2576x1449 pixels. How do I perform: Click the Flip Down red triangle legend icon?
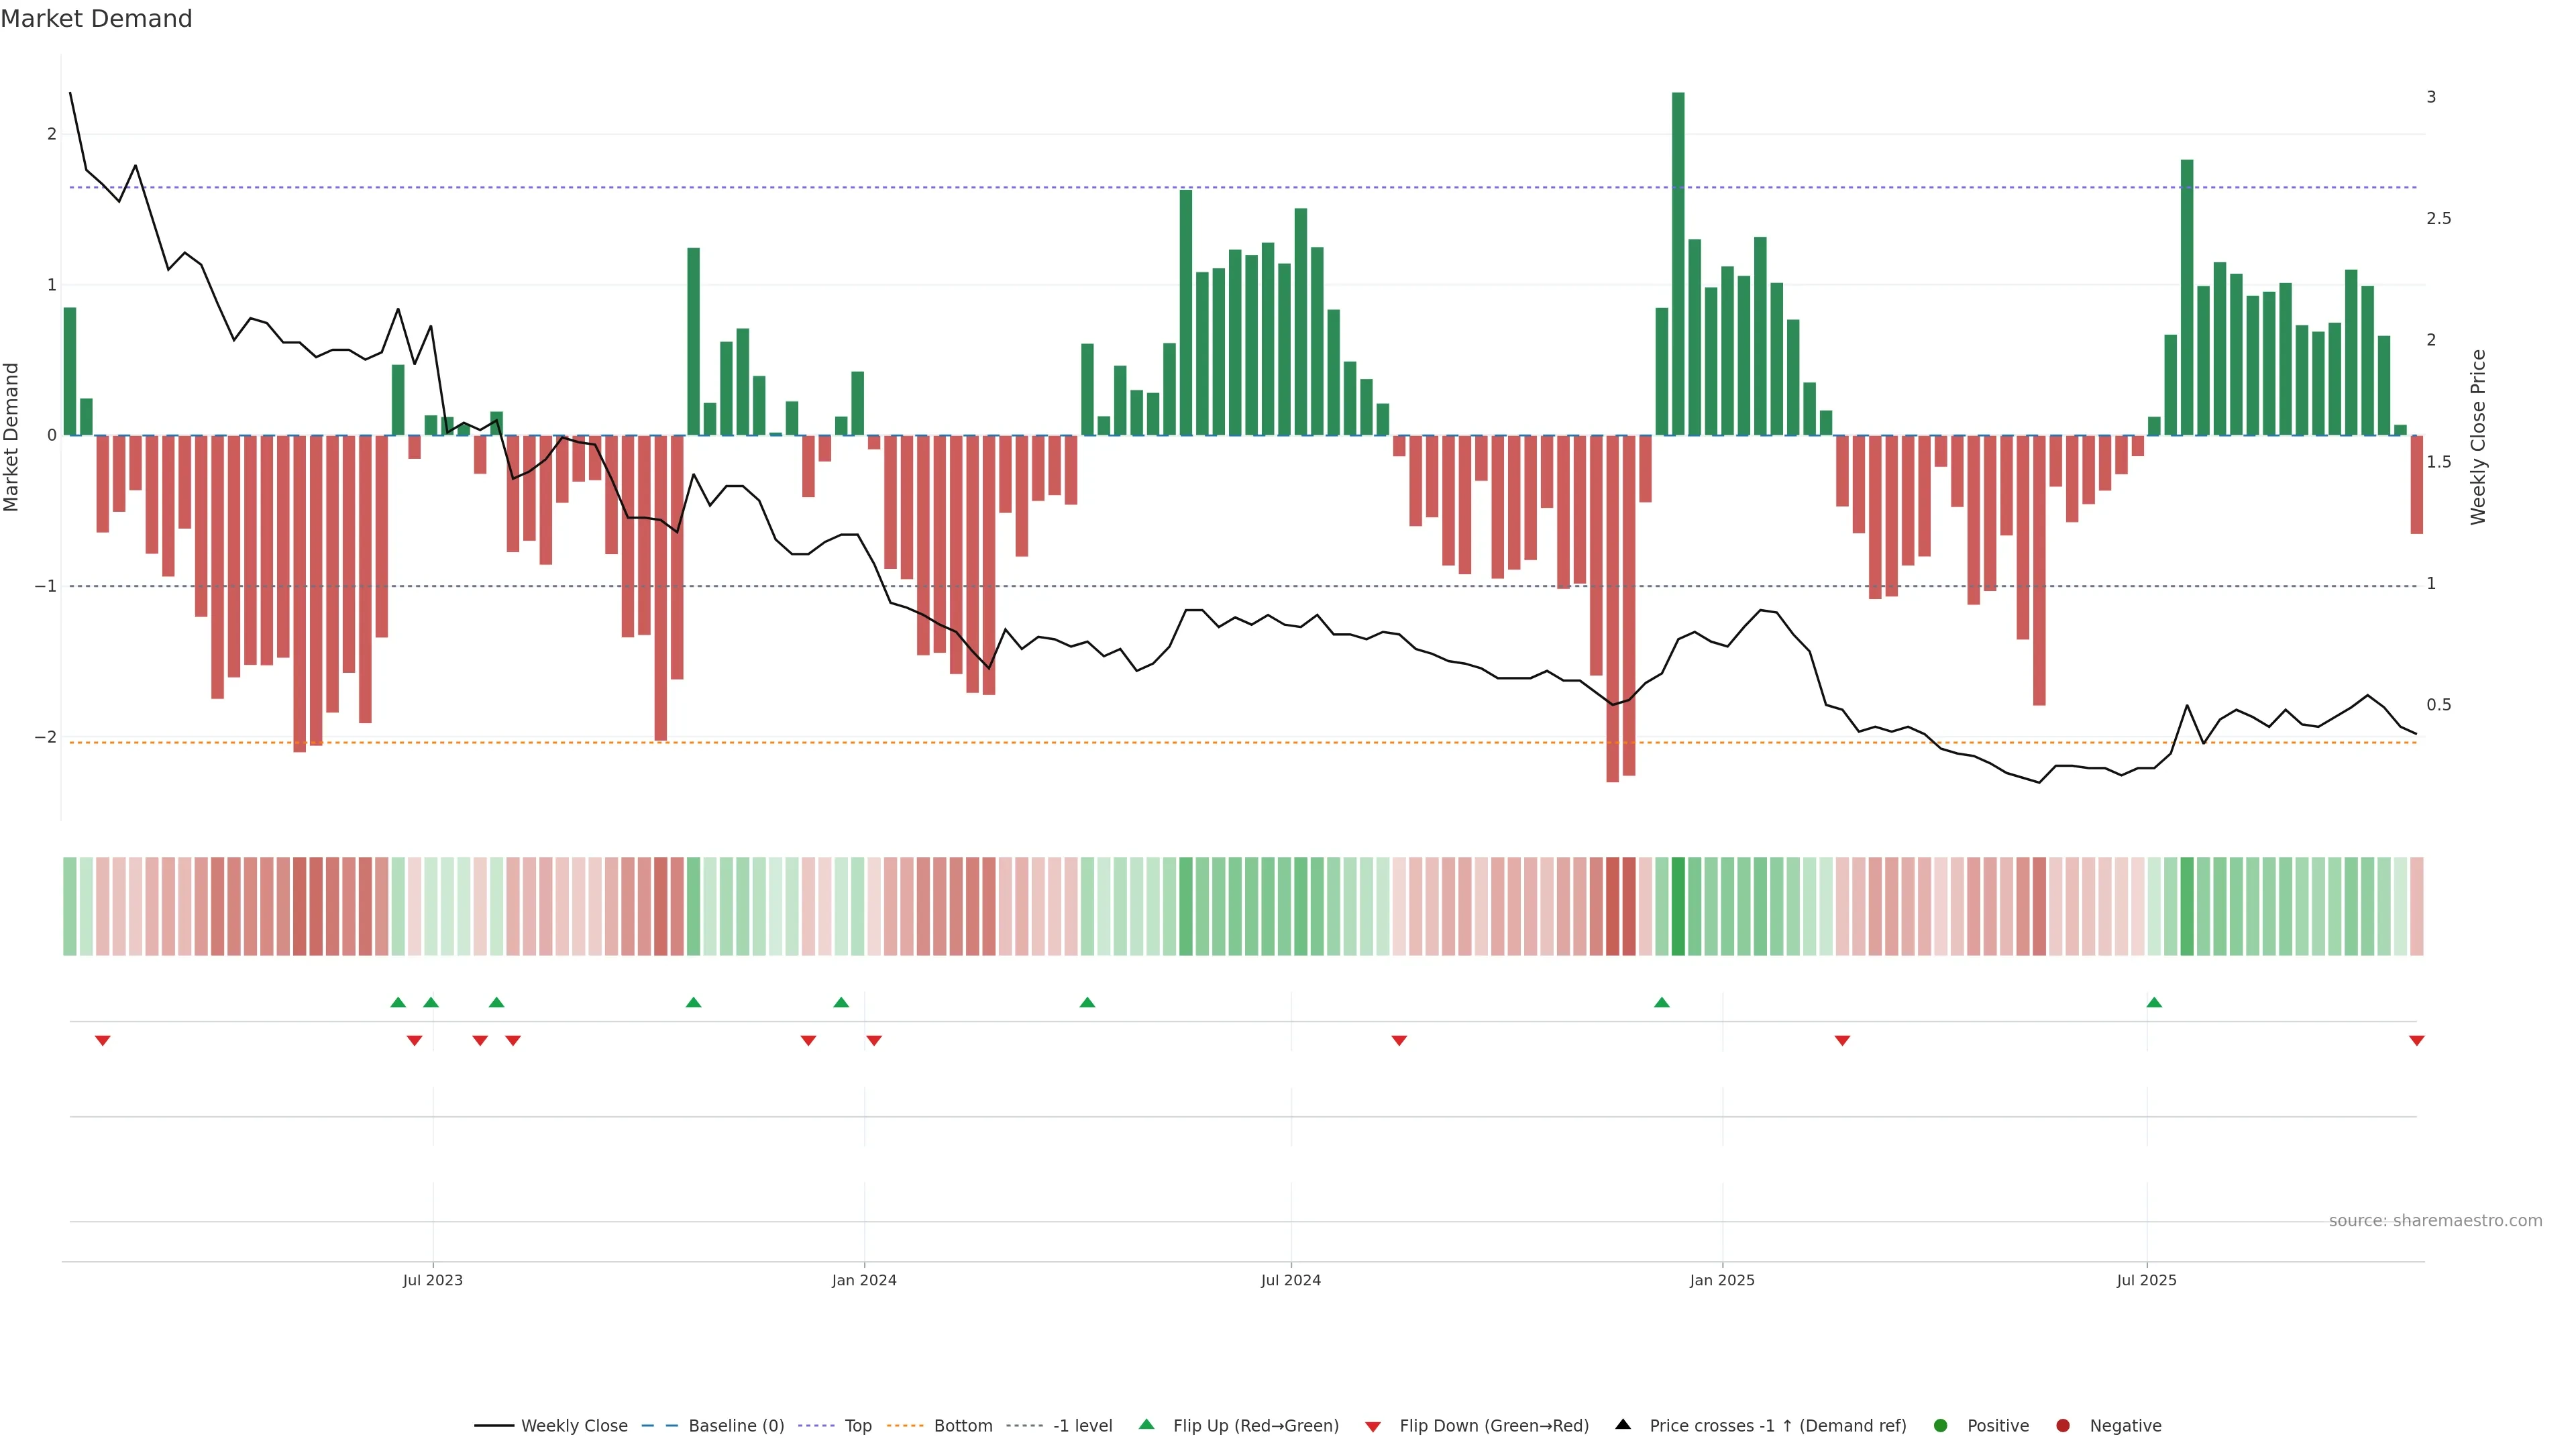pos(1373,1426)
